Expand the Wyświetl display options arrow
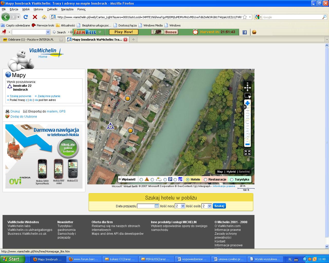The image size is (329, 263). tap(120, 179)
